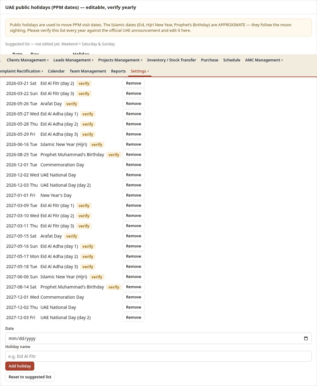Image resolution: width=317 pixels, height=386 pixels.
Task: Remove 2026-12-02 UAE National Day
Action: point(133,175)
